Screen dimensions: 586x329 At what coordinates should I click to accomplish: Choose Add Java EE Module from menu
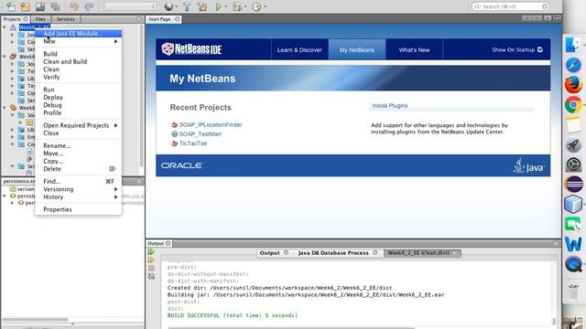(78, 34)
